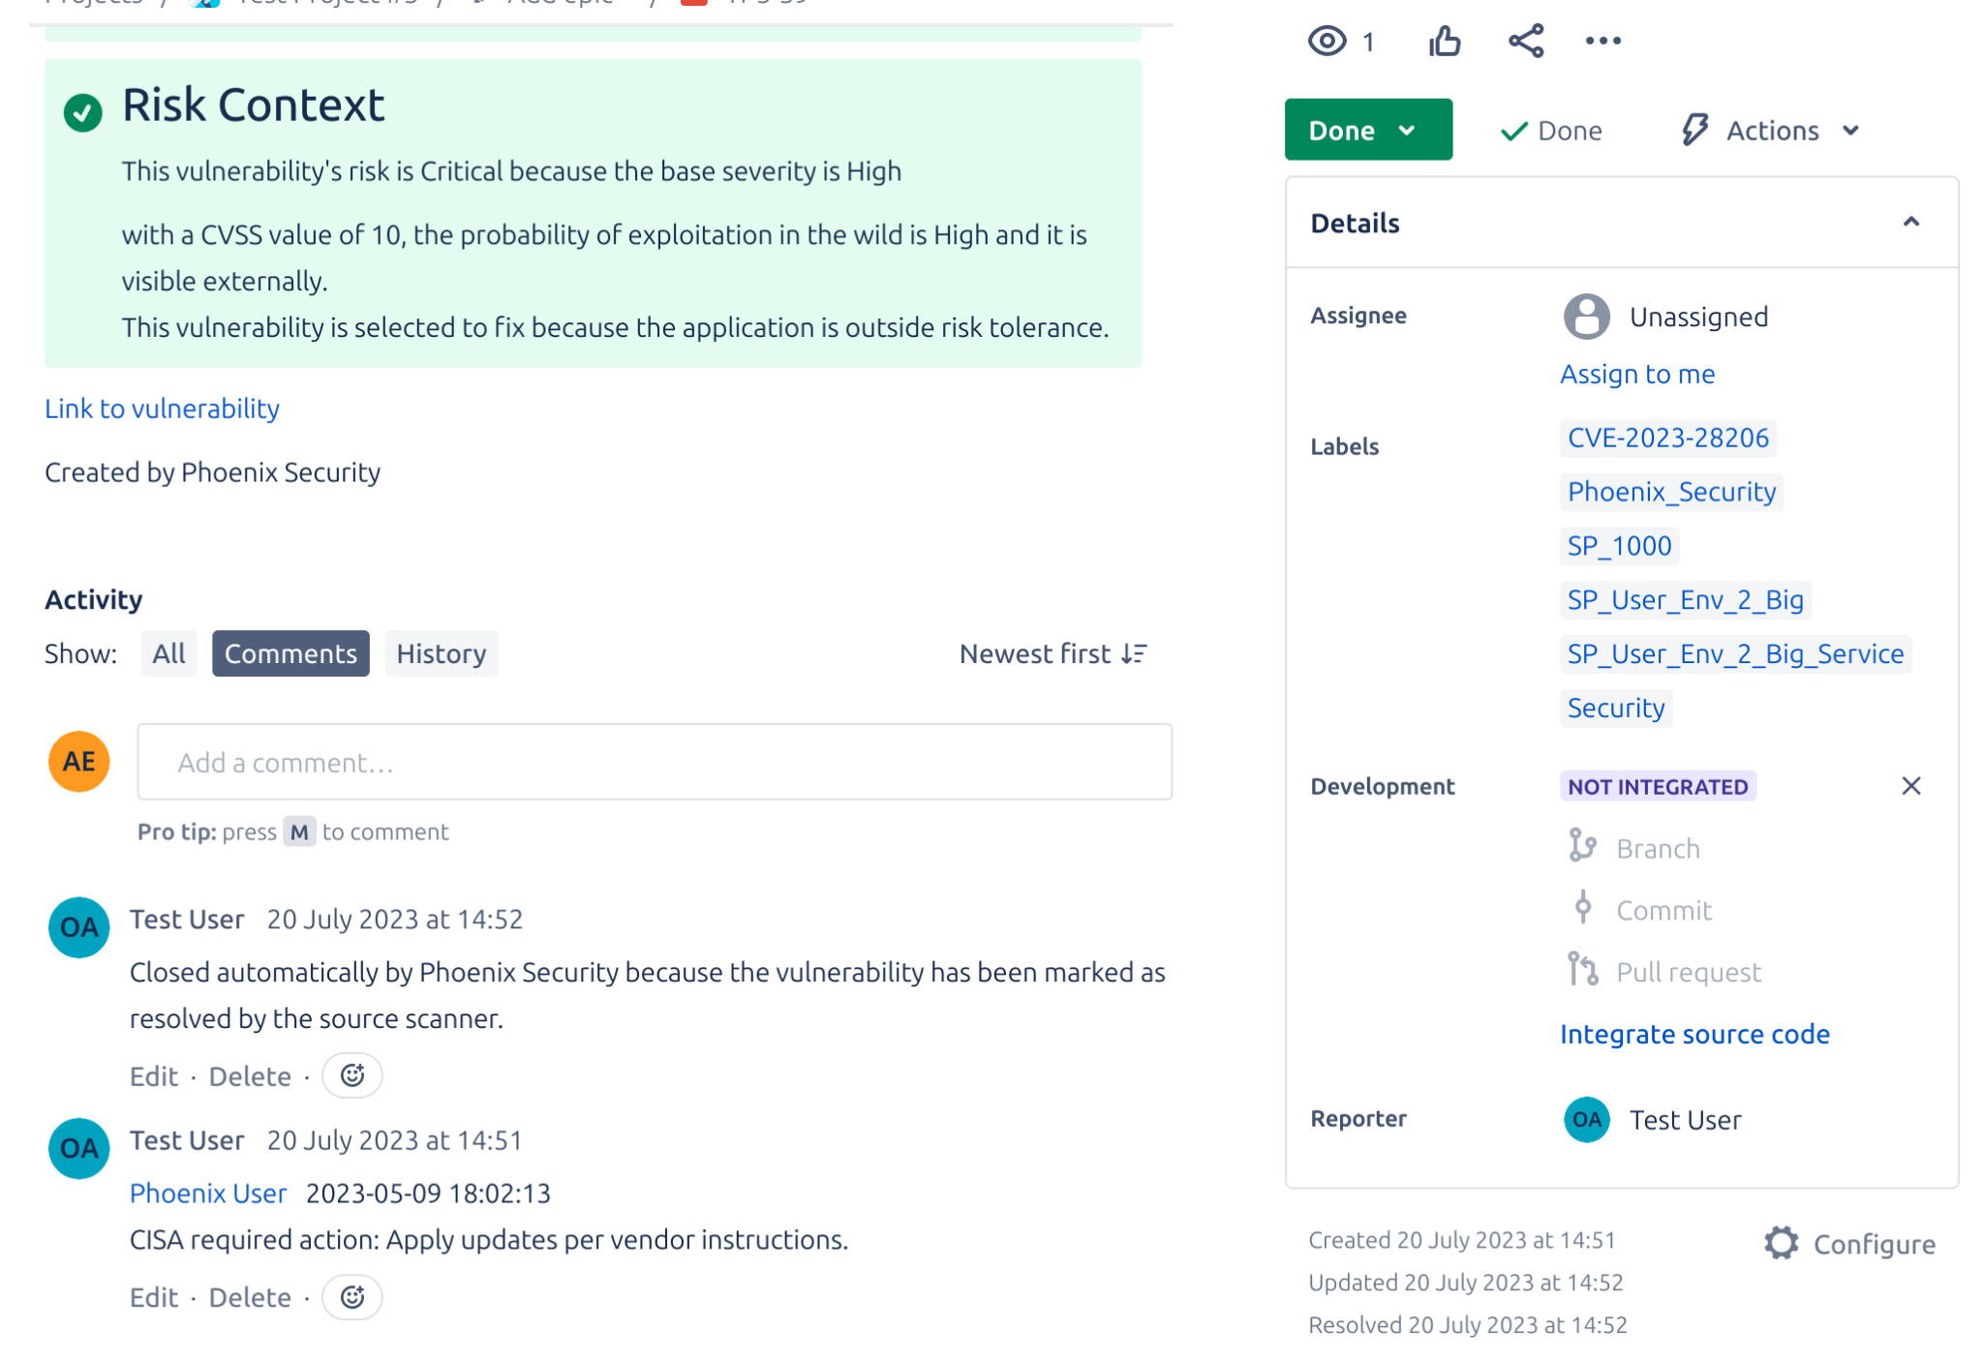1983x1361 pixels.
Task: Click the more actions ellipsis icon
Action: [x=1602, y=41]
